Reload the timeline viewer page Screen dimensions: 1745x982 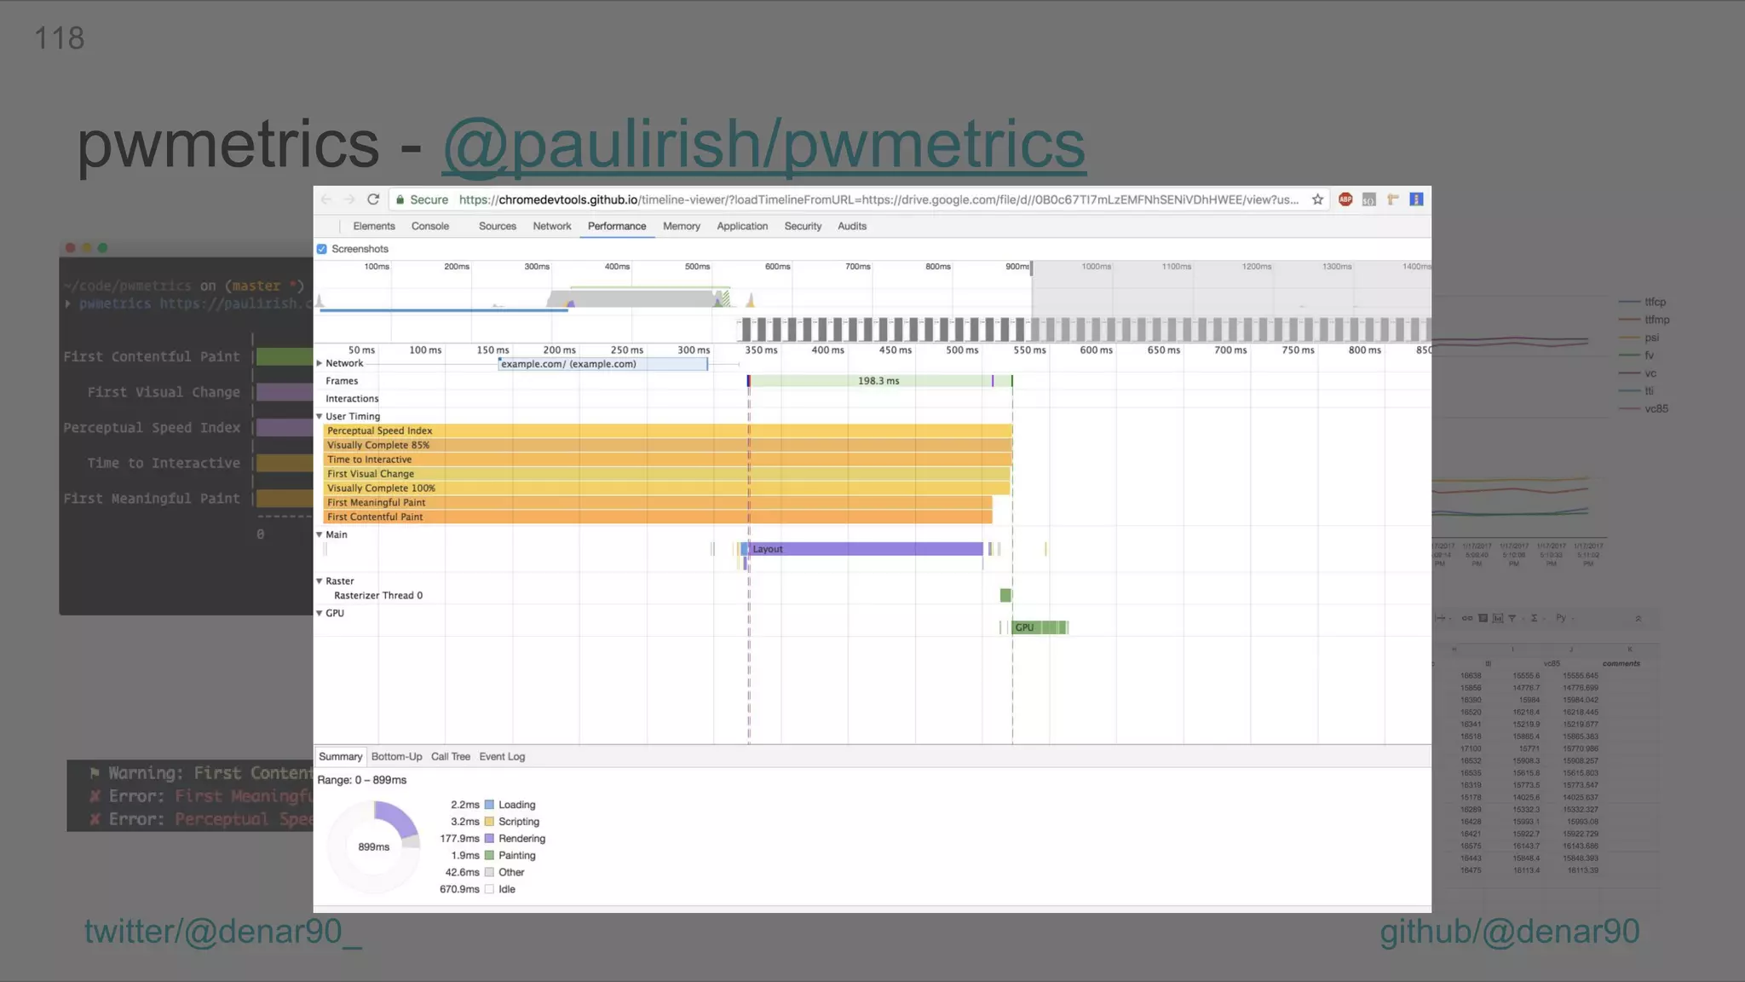pos(373,199)
